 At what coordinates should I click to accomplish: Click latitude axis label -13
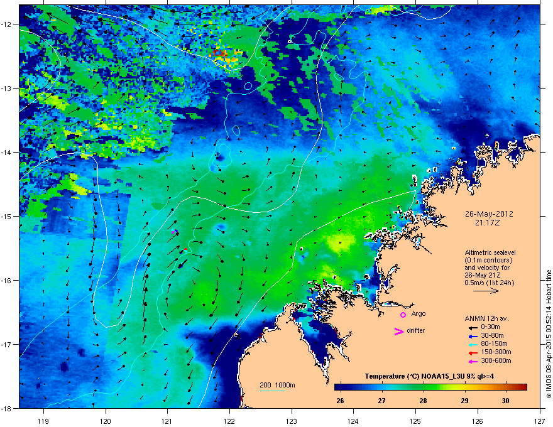coord(6,88)
